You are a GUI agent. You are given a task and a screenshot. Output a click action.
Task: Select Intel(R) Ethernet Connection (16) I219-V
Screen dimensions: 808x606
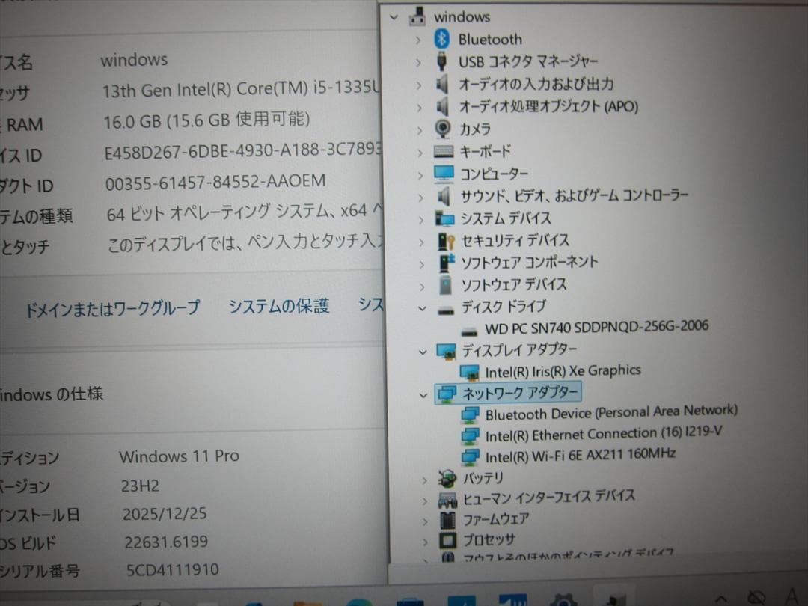click(604, 434)
